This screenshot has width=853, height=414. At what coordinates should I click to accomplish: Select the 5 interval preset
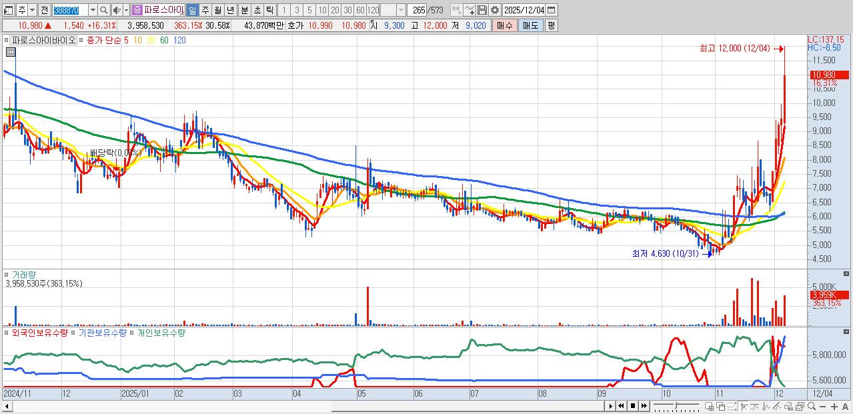tap(309, 11)
